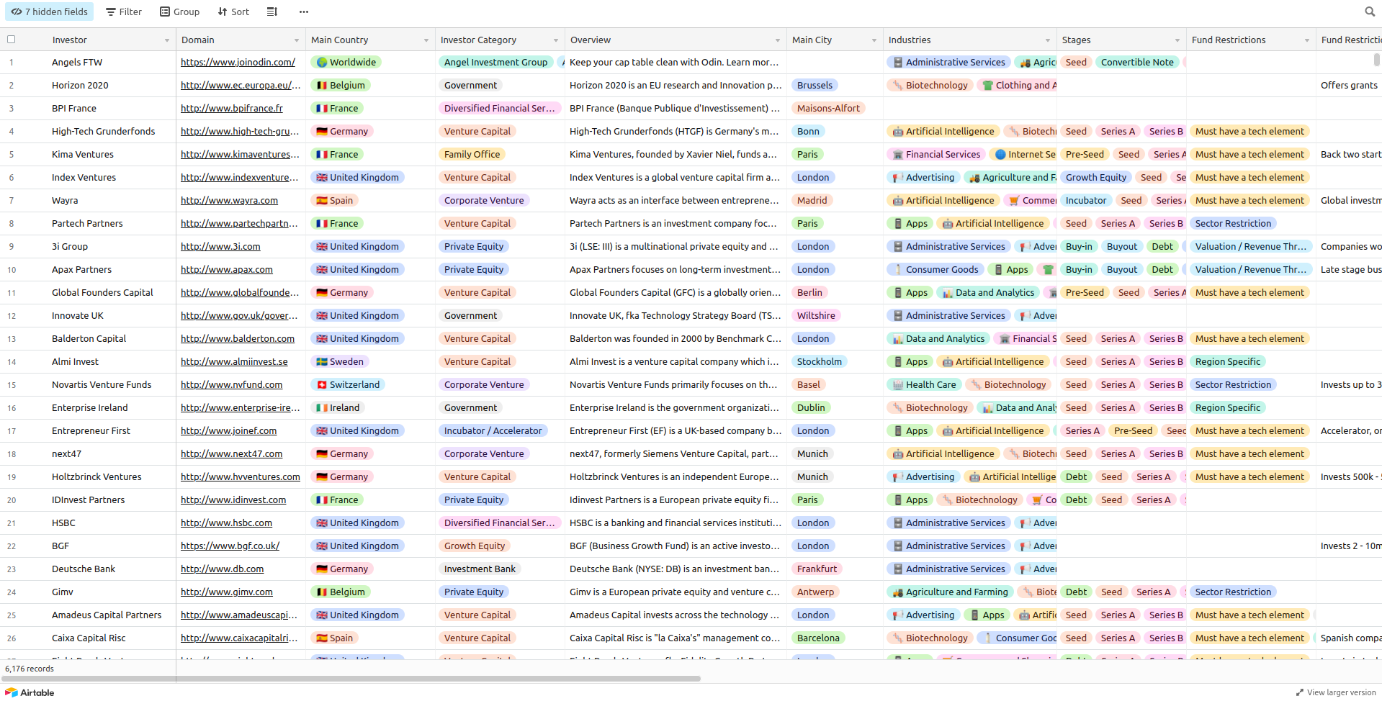1382x701 pixels.
Task: Click the Family Office tag for Kima Ventures
Action: coord(472,155)
